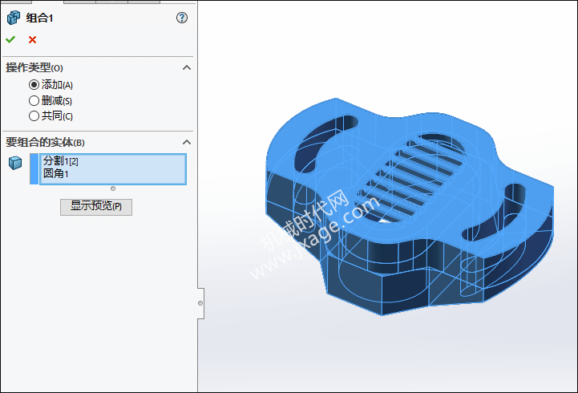Select 分割1[2] in the bodies list
This screenshot has width=578, height=393.
(x=61, y=161)
